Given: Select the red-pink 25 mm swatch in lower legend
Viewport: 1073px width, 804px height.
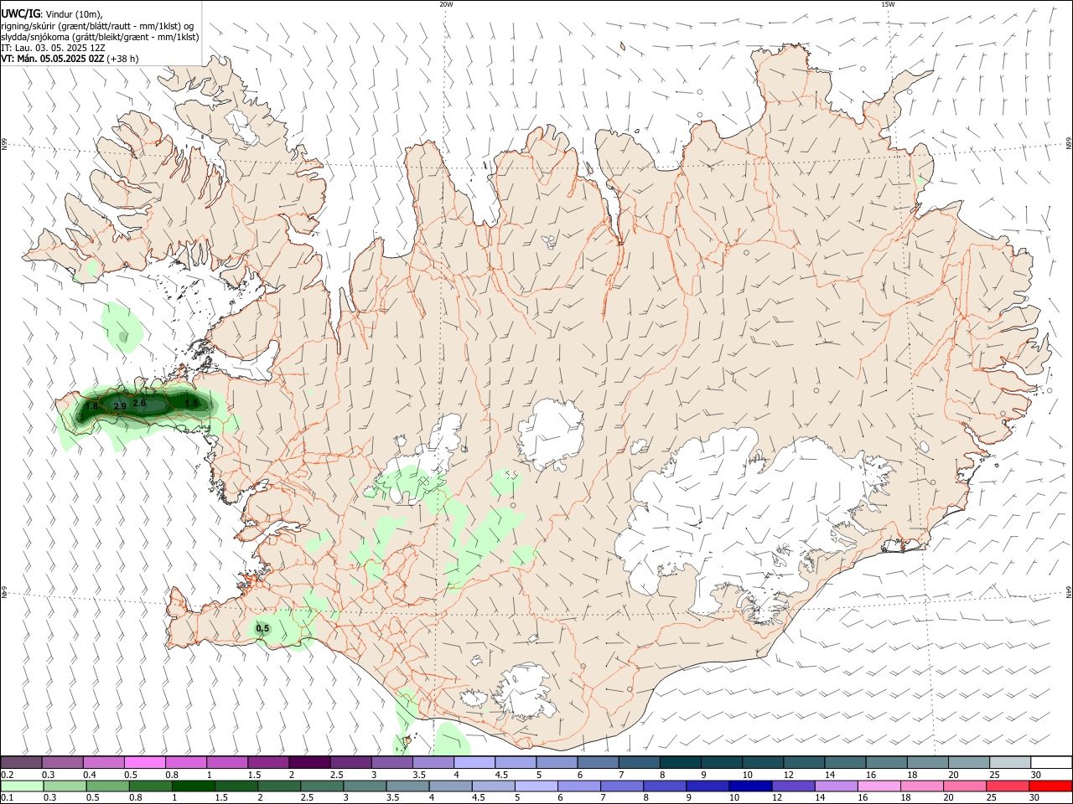Looking at the screenshot, I should coord(1008,786).
